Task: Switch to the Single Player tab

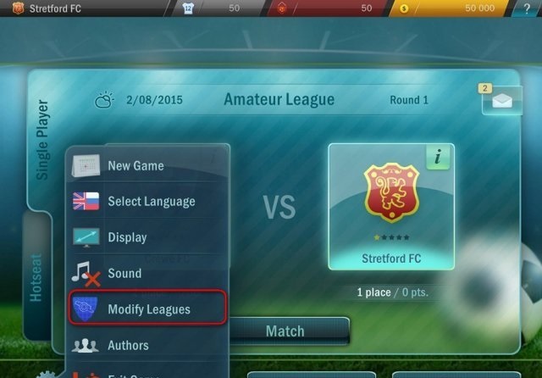Action: point(41,140)
